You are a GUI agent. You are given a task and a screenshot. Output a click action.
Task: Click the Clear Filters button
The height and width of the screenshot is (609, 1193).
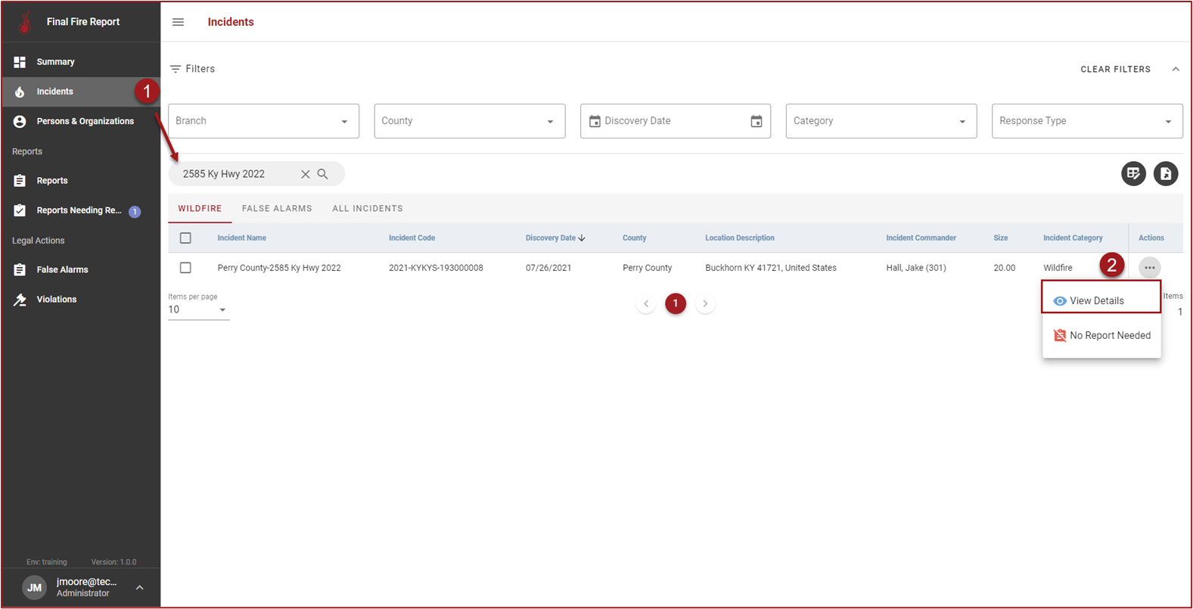pyautogui.click(x=1115, y=69)
